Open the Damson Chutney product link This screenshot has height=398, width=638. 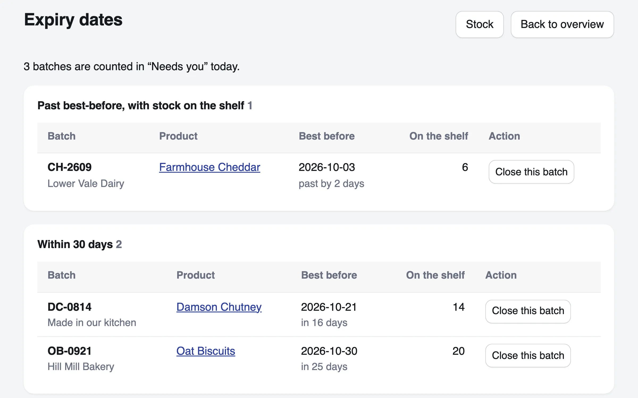(x=219, y=307)
